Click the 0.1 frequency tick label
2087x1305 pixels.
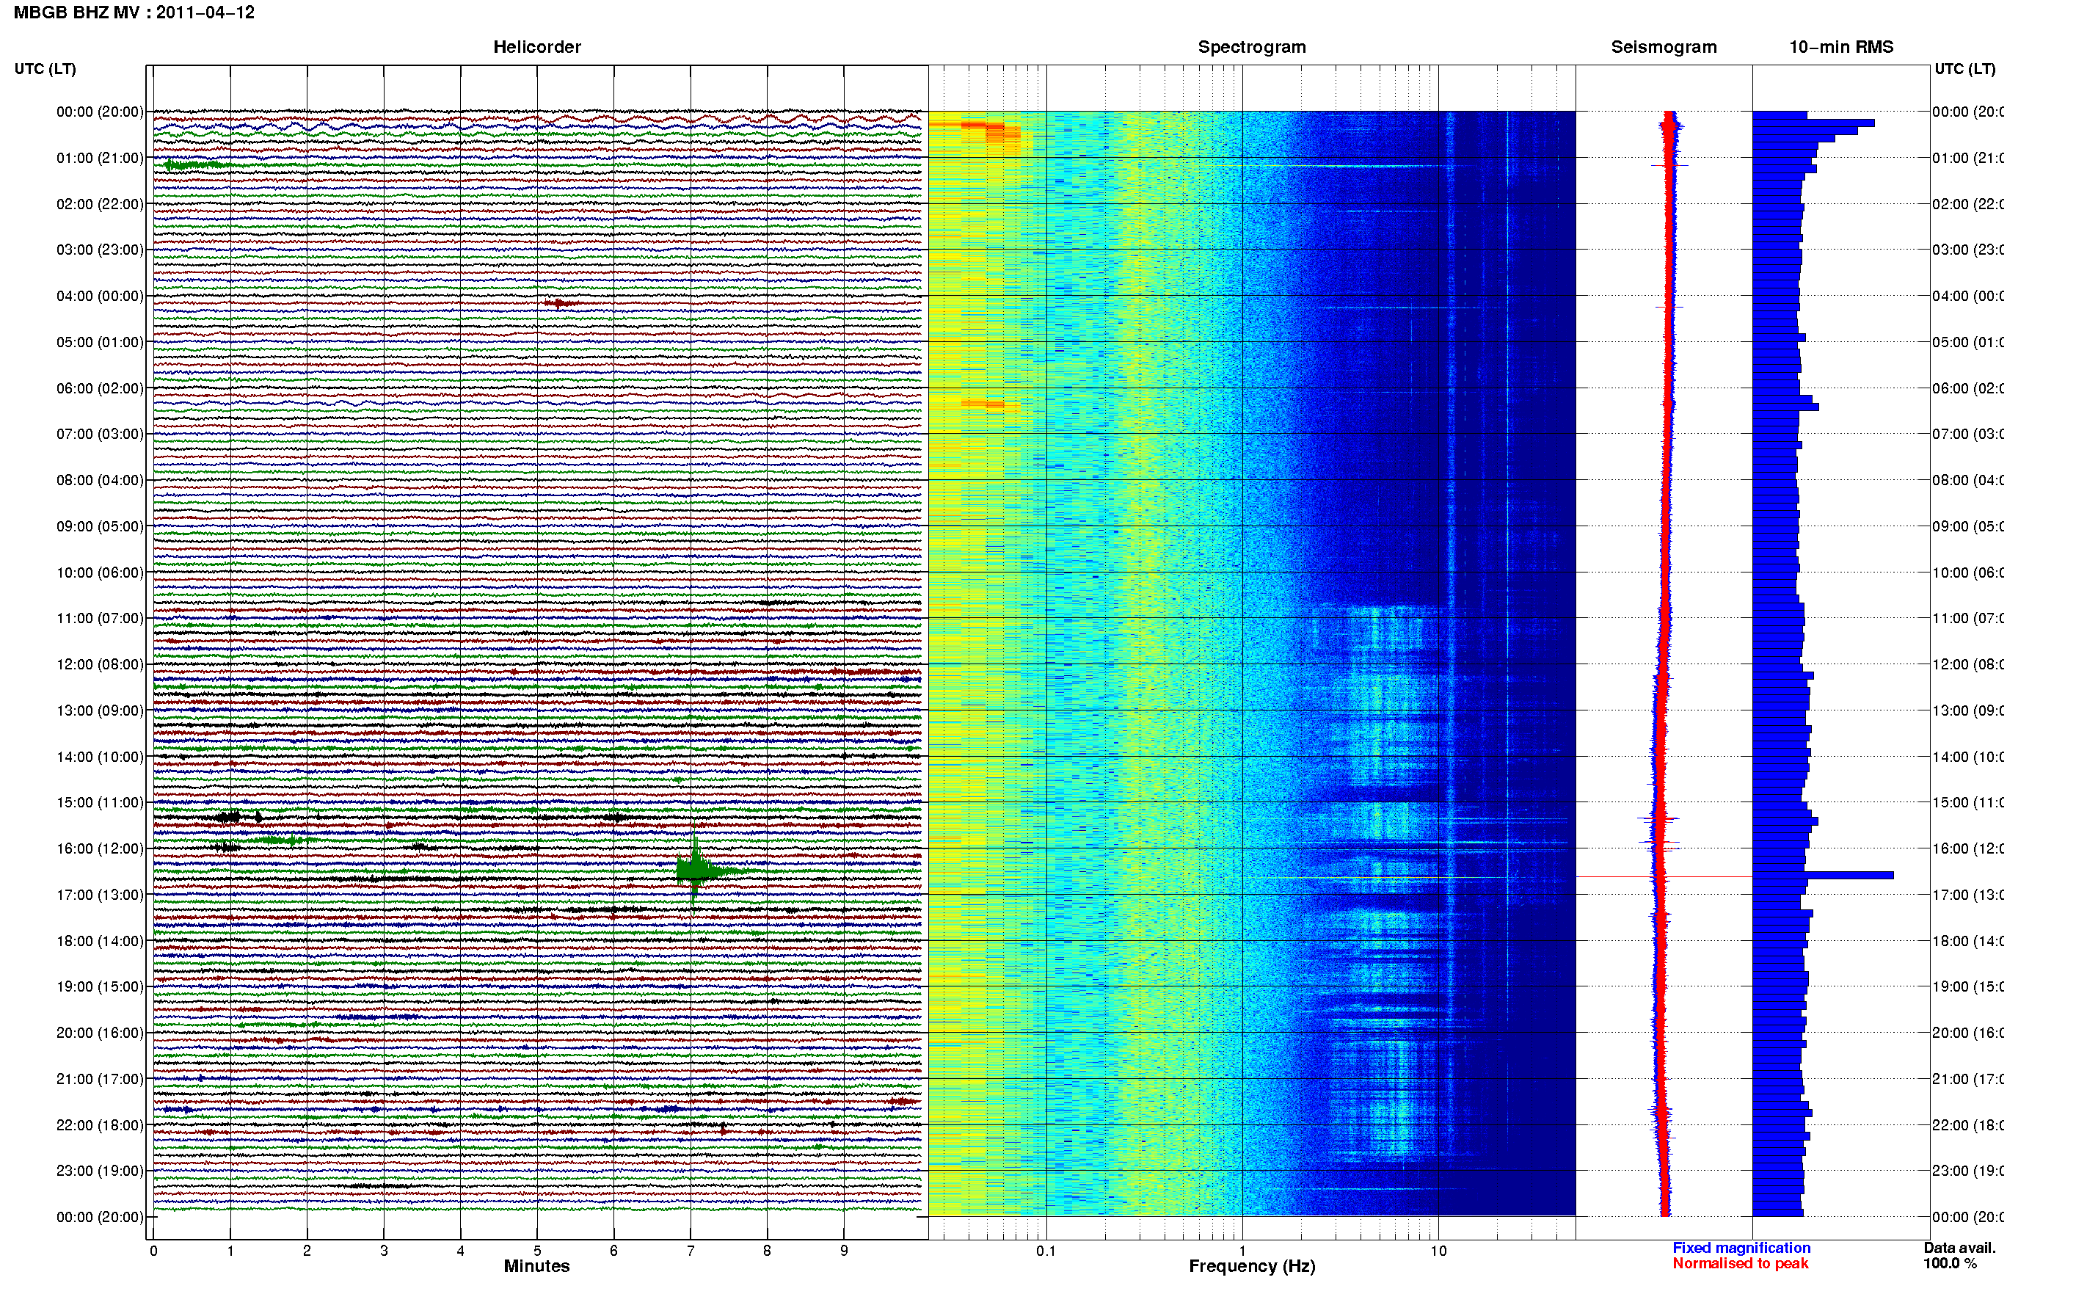coord(1046,1251)
